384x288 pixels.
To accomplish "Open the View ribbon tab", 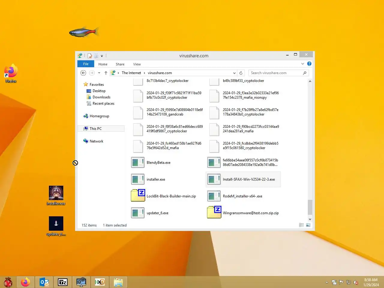I will coord(137,64).
